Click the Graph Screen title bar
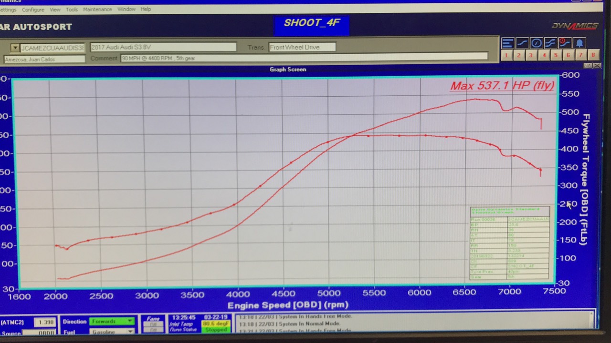Screen dimensions: 611x343 [288, 70]
